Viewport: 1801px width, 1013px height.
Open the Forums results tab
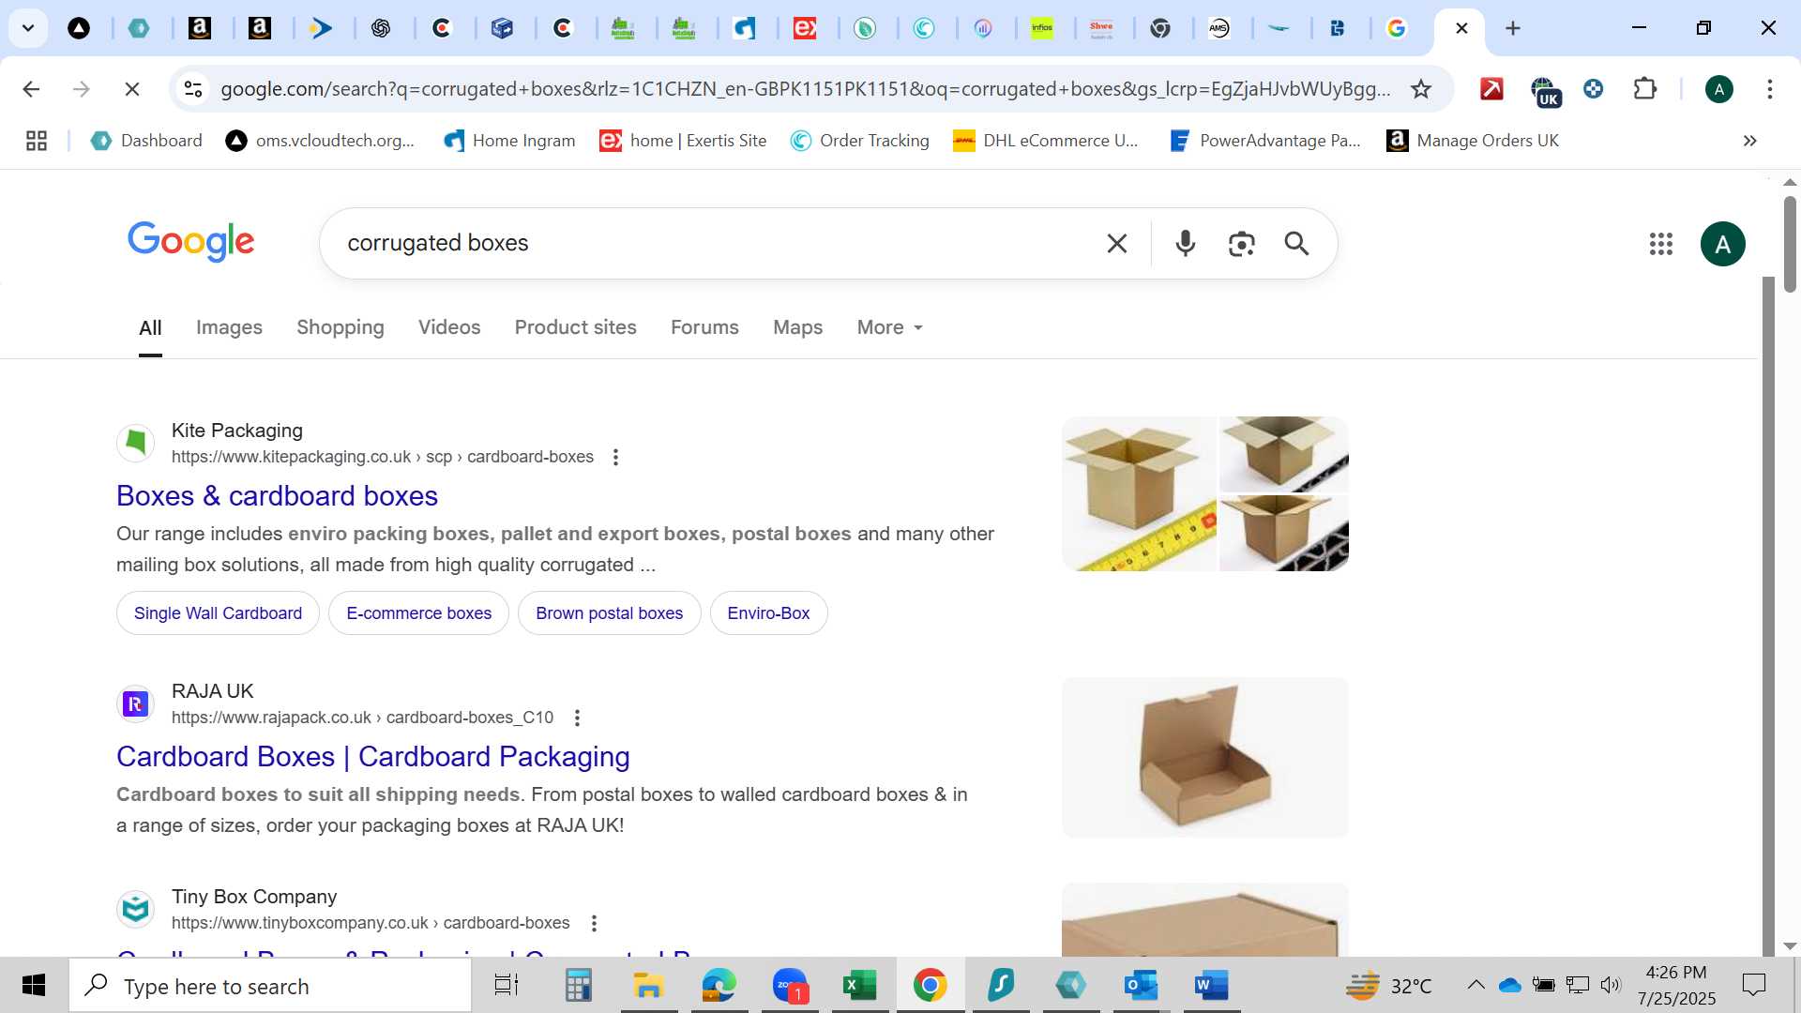pos(704,327)
